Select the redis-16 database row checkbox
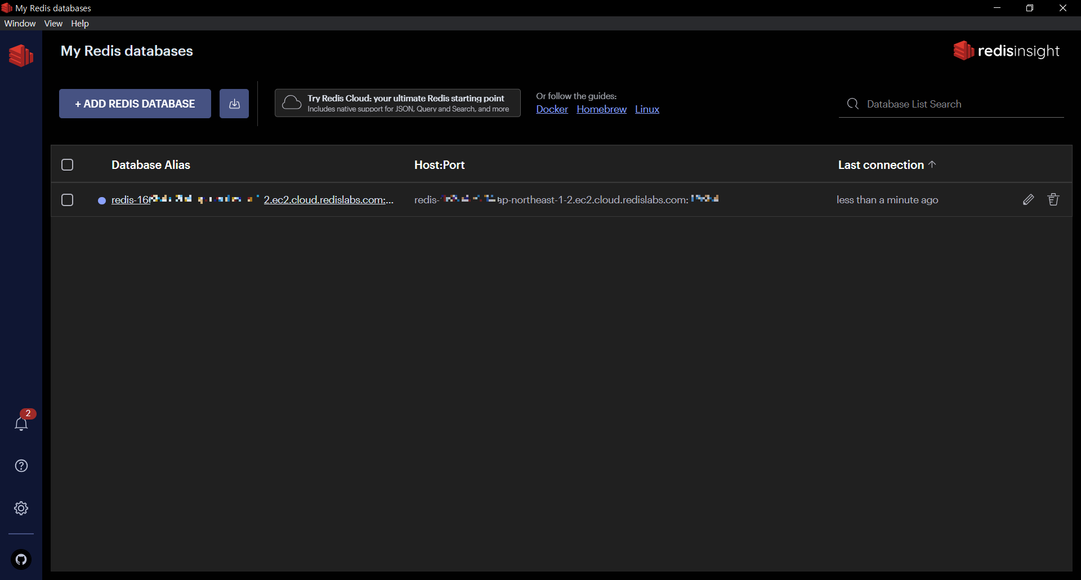This screenshot has width=1081, height=580. tap(68, 200)
